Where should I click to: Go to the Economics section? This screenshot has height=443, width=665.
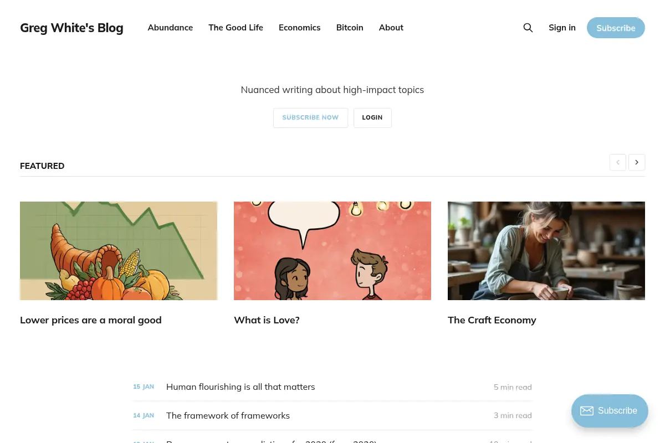coord(299,28)
